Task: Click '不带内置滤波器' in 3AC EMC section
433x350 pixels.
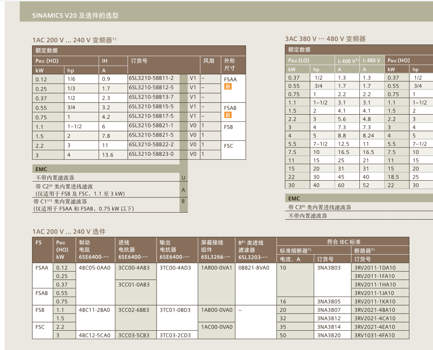Action: point(308,216)
